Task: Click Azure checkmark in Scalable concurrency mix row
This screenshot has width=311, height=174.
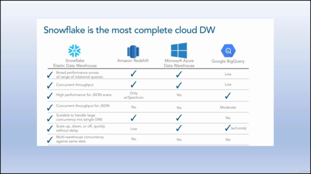Action: pyautogui.click(x=179, y=117)
